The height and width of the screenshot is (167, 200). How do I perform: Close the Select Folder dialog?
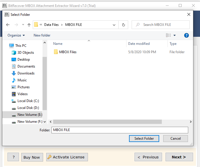tap(189, 14)
